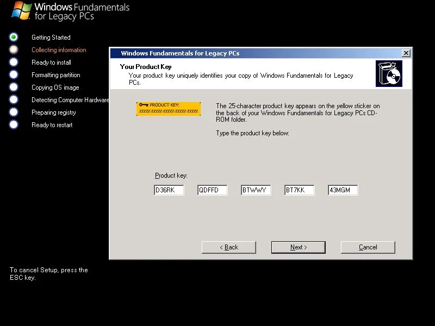Select the second key field QDFFD
This screenshot has width=435, height=326.
tap(213, 190)
